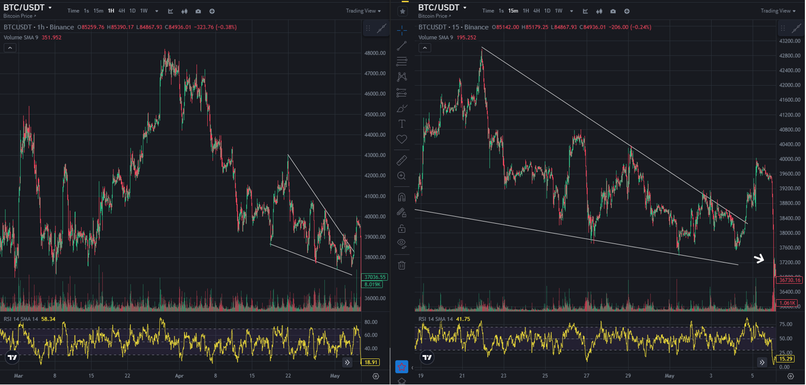Activate the zoom in tool
Image resolution: width=806 pixels, height=385 pixels.
point(402,175)
